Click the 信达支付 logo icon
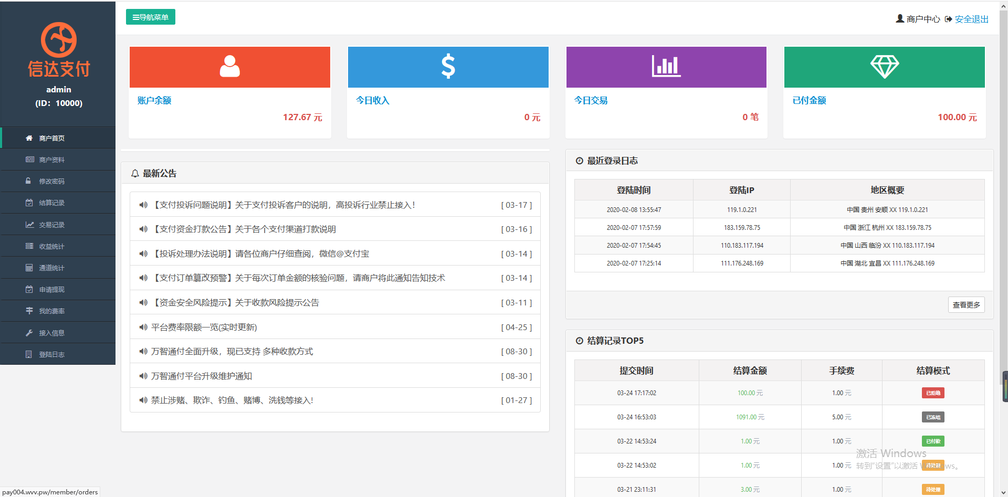Image resolution: width=1008 pixels, height=497 pixels. point(59,40)
